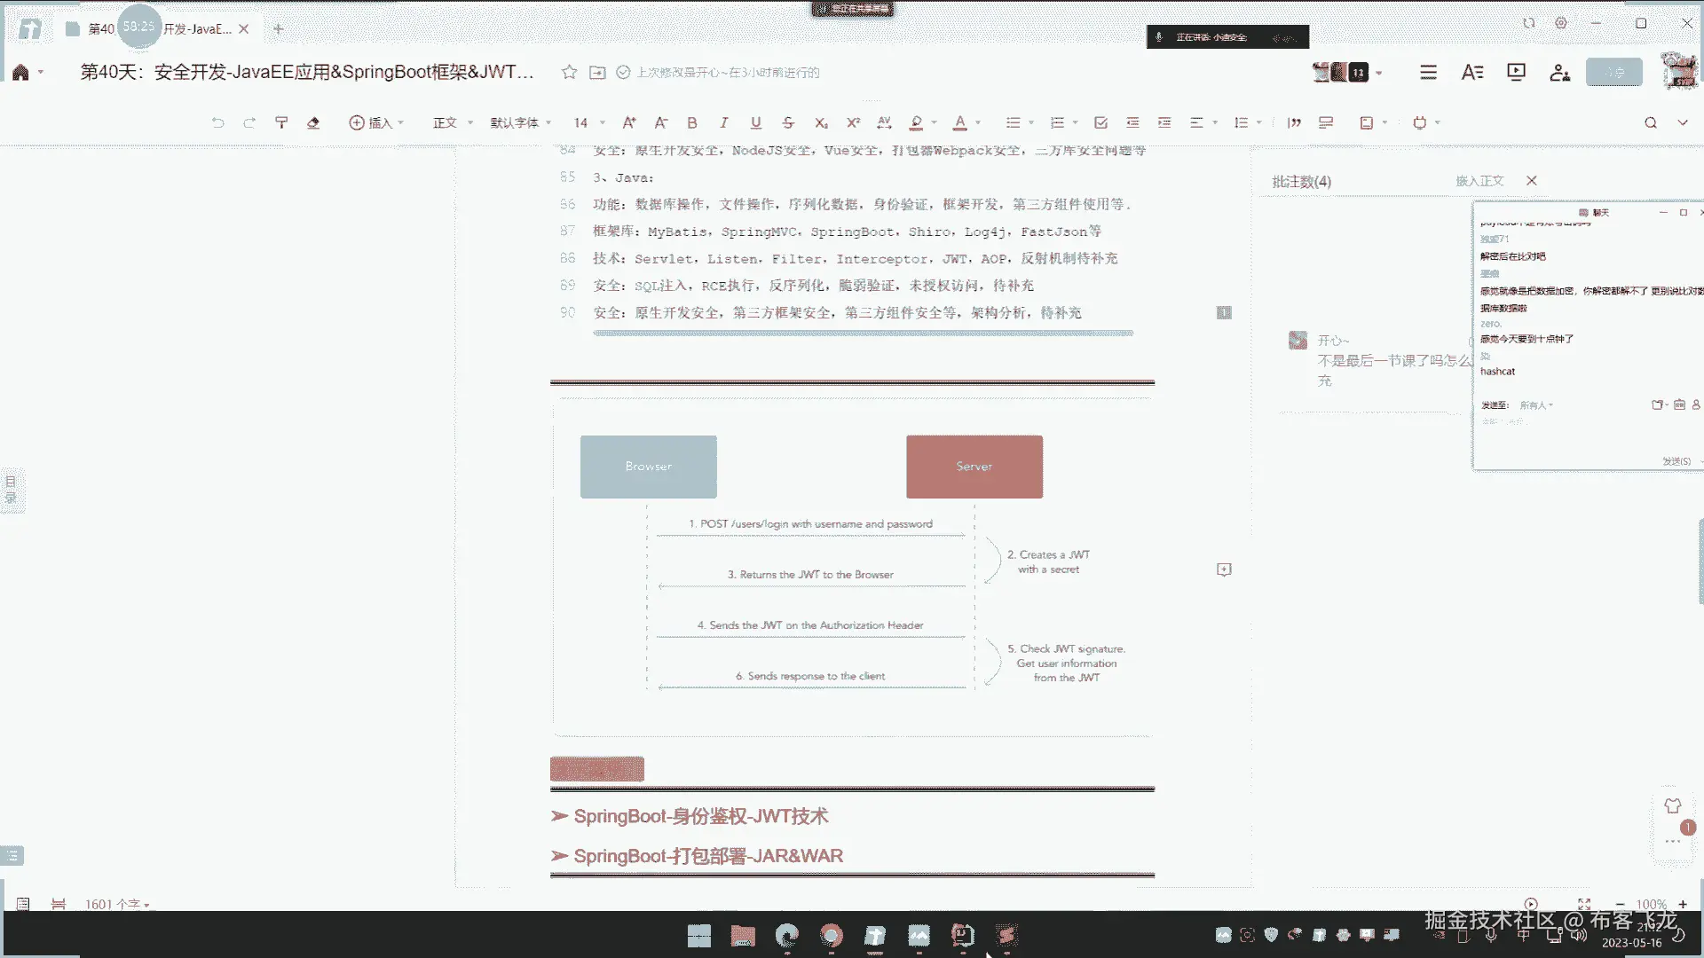The width and height of the screenshot is (1704, 958).
Task: Star this document as favorite
Action: click(569, 72)
